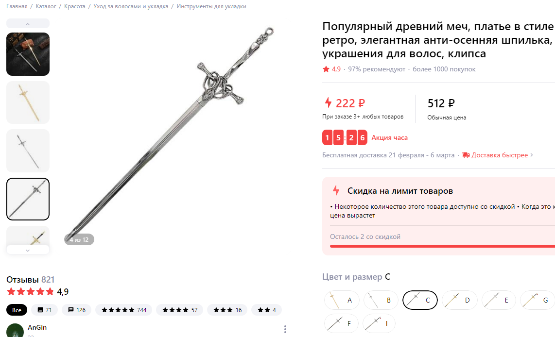Select color variant F

341,323
